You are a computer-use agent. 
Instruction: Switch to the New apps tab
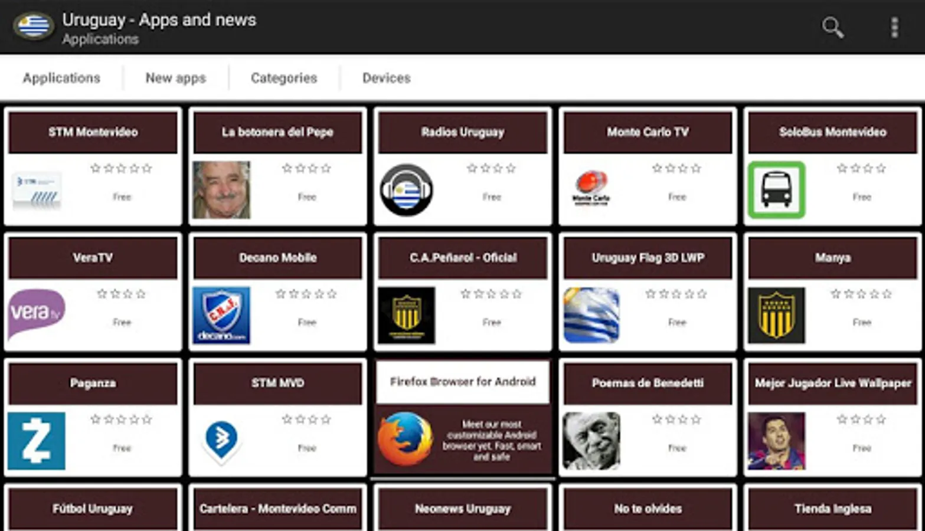pos(175,78)
